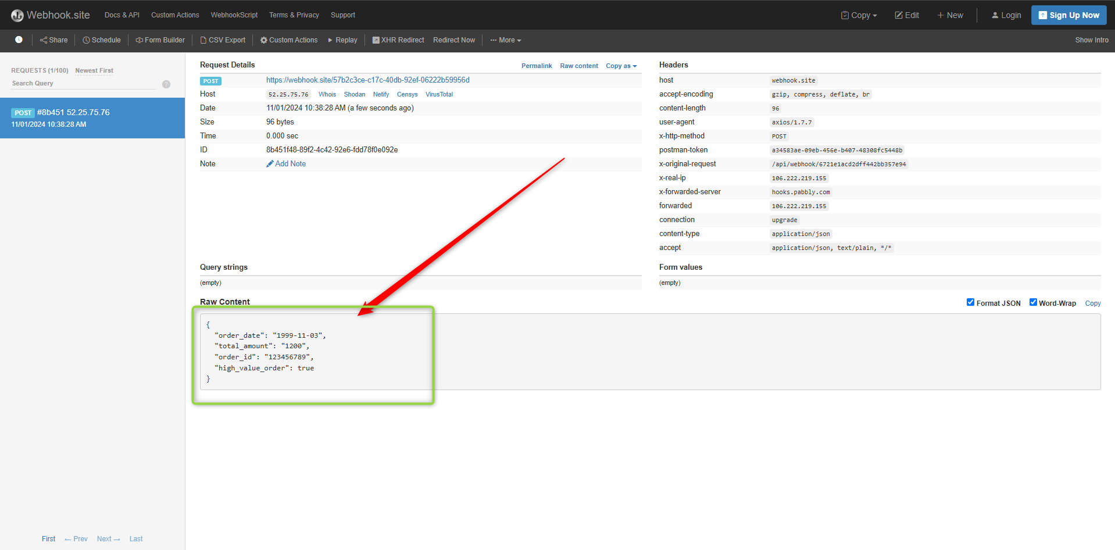Click the Login link
The image size is (1115, 550).
coord(1006,15)
